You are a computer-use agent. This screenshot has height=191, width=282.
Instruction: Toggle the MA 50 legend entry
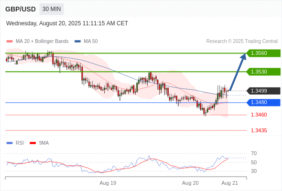coord(86,42)
